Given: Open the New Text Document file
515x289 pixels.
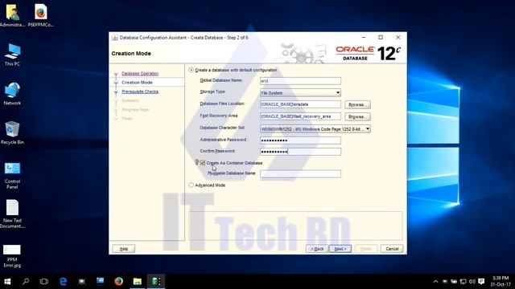Looking at the screenshot, I should pos(13,214).
